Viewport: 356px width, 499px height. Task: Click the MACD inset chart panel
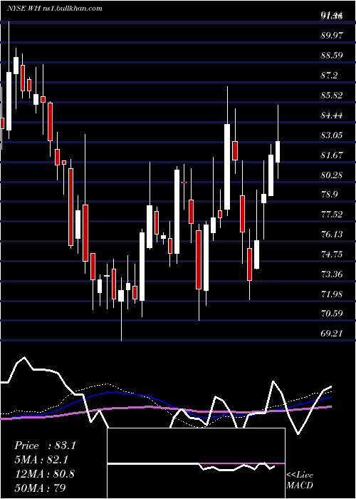point(196,463)
